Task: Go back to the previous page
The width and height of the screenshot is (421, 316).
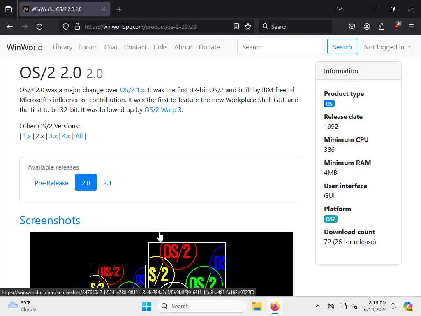Action: click(10, 27)
